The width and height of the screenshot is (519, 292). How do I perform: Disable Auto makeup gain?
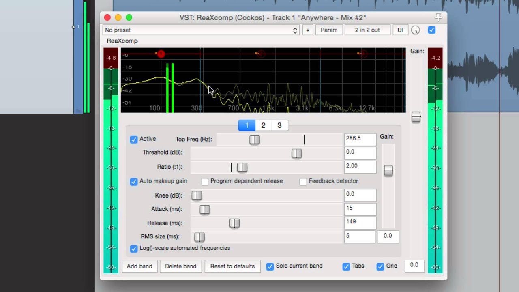[134, 181]
